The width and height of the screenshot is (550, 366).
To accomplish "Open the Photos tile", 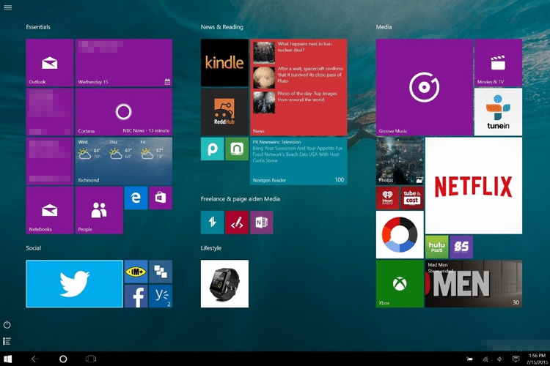I will (400, 161).
